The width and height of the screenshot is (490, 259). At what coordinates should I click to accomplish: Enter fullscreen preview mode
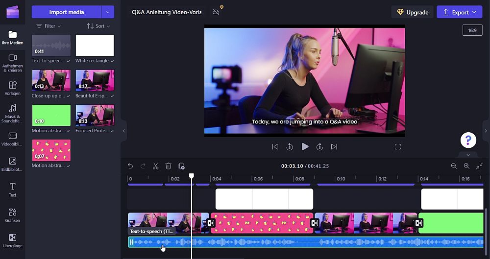tap(397, 147)
